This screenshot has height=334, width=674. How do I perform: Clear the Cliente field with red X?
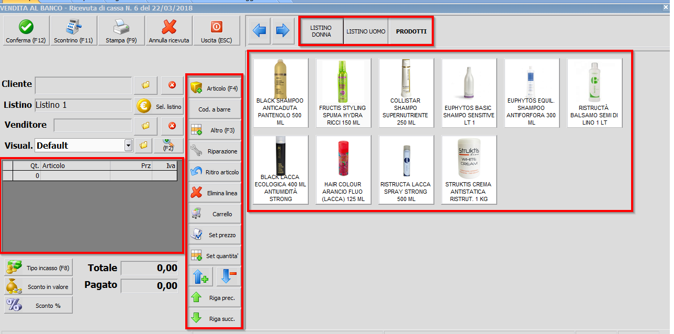(172, 85)
